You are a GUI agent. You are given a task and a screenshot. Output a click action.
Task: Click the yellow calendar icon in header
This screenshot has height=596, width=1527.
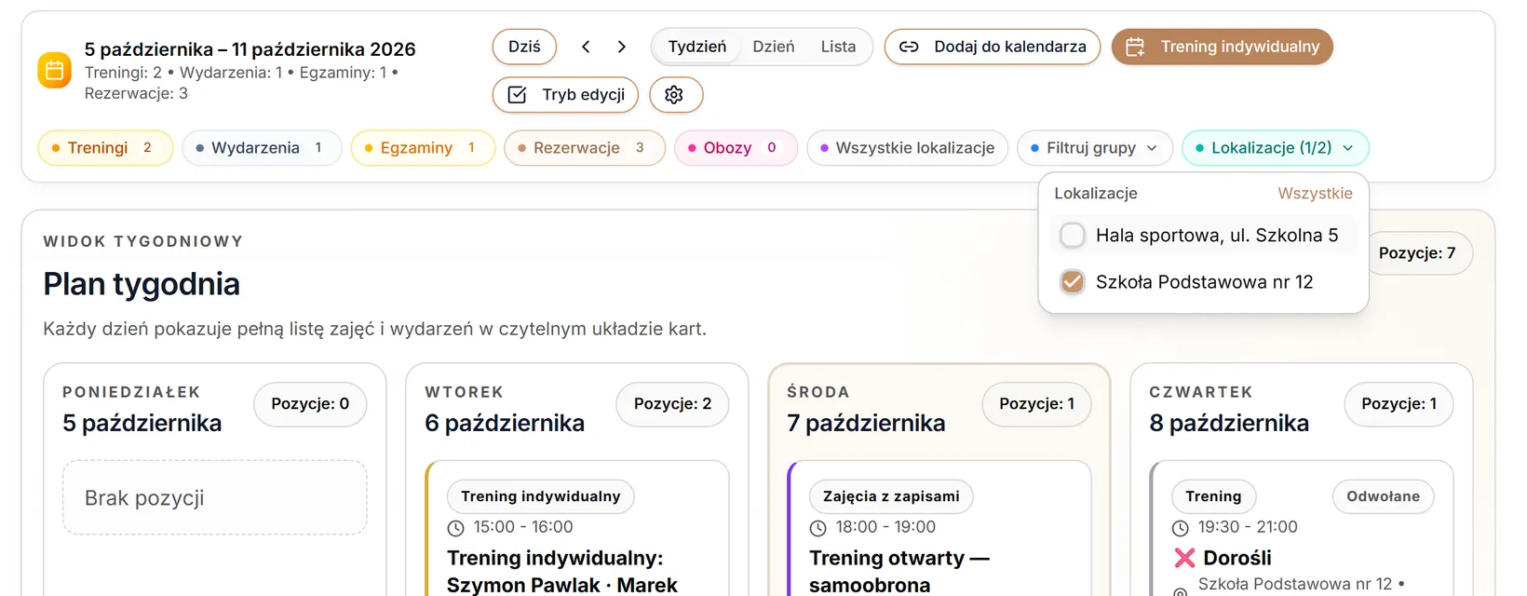pos(54,71)
